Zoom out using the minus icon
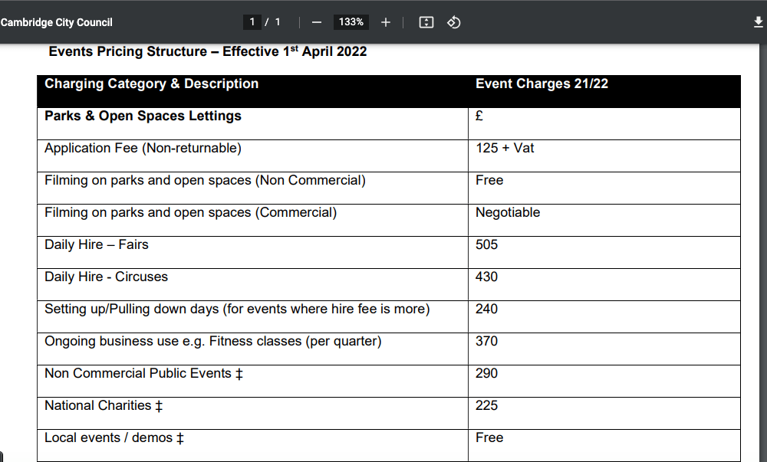The width and height of the screenshot is (767, 462). click(x=316, y=22)
